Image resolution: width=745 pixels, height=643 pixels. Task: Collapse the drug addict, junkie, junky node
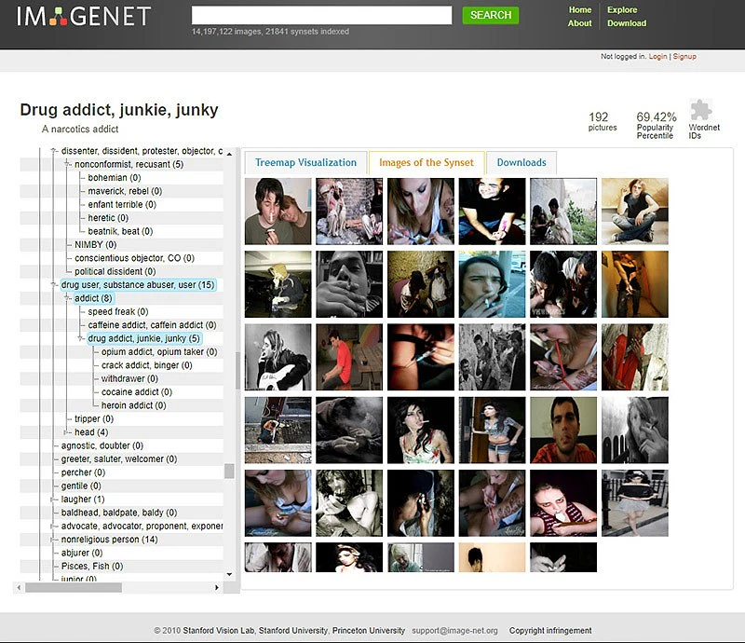(x=80, y=338)
